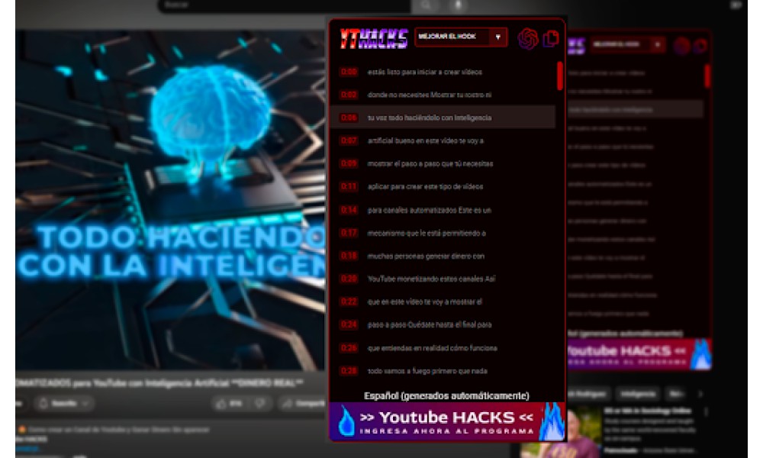The height and width of the screenshot is (458, 763).
Task: Click the blue flame icon on the front banner
Action: point(552,421)
